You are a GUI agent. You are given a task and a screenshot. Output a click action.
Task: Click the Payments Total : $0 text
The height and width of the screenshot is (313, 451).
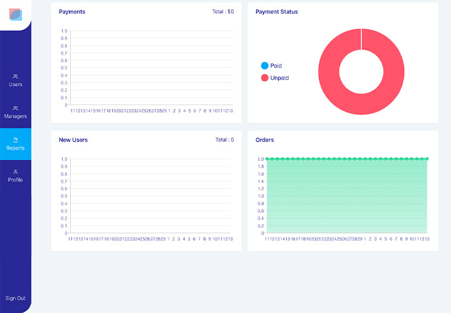click(x=223, y=12)
